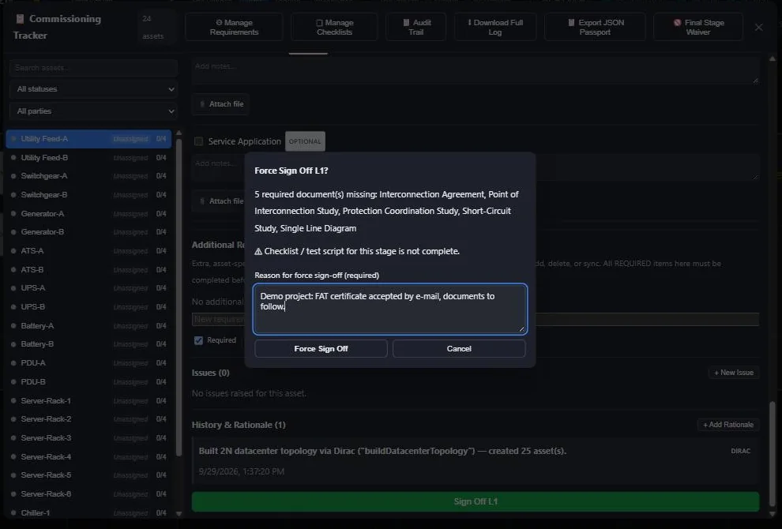782x529 pixels.
Task: Click asset list scroll down arrow
Action: pos(179,513)
